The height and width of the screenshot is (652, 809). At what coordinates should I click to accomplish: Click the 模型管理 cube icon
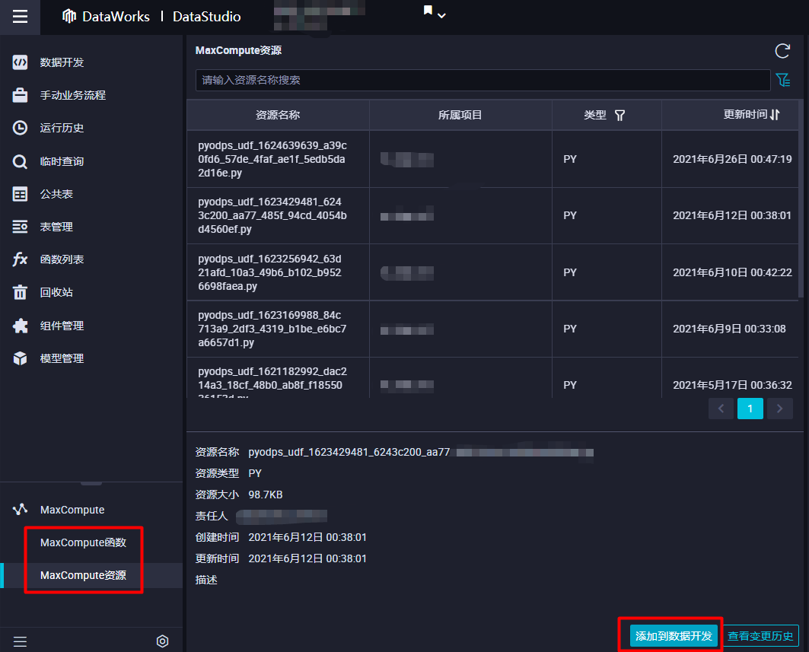click(20, 358)
